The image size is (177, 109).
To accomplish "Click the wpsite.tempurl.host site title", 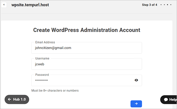I will pos(30,5).
